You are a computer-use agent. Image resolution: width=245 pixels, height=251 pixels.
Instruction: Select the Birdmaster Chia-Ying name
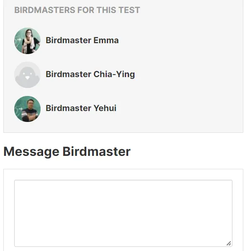point(90,74)
